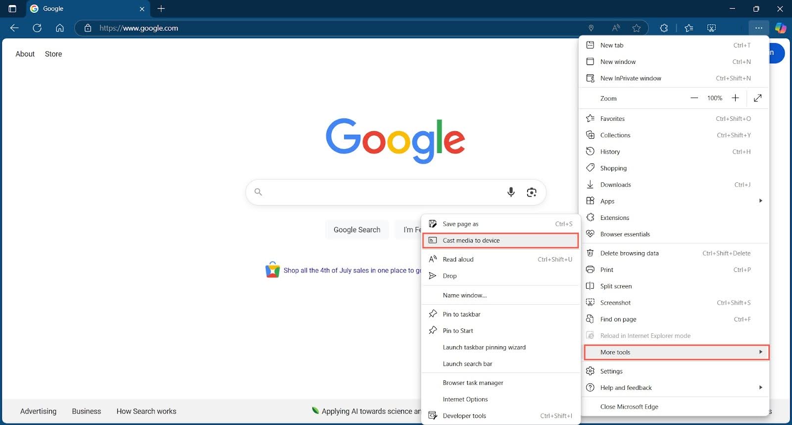Click the three-dot Settings and more button
792x425 pixels.
[759, 28]
